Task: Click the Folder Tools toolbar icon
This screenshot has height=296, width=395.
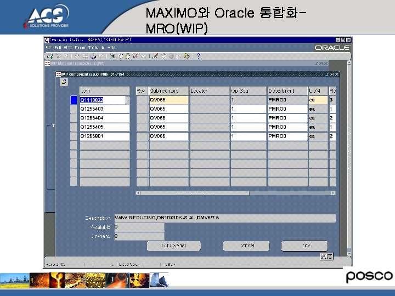Action: click(x=187, y=56)
